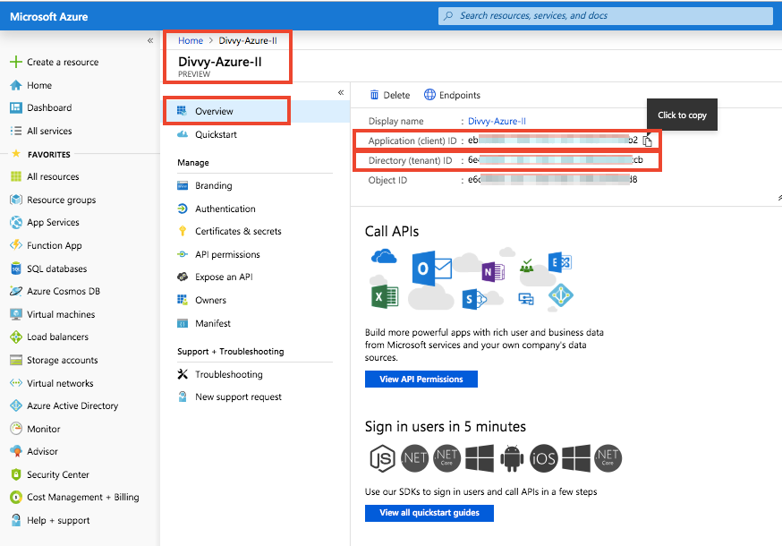Click the Help + support person icon

pyautogui.click(x=16, y=520)
